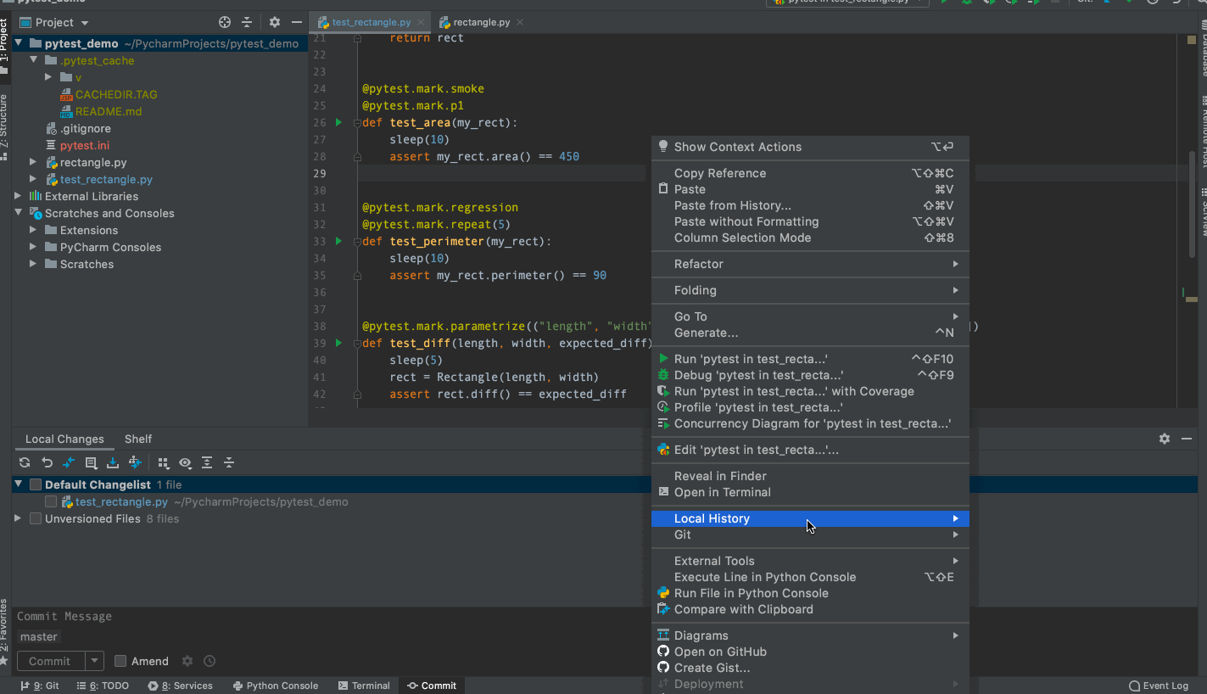Open the Event Log
Screen dimensions: 1207x694
click(1159, 686)
